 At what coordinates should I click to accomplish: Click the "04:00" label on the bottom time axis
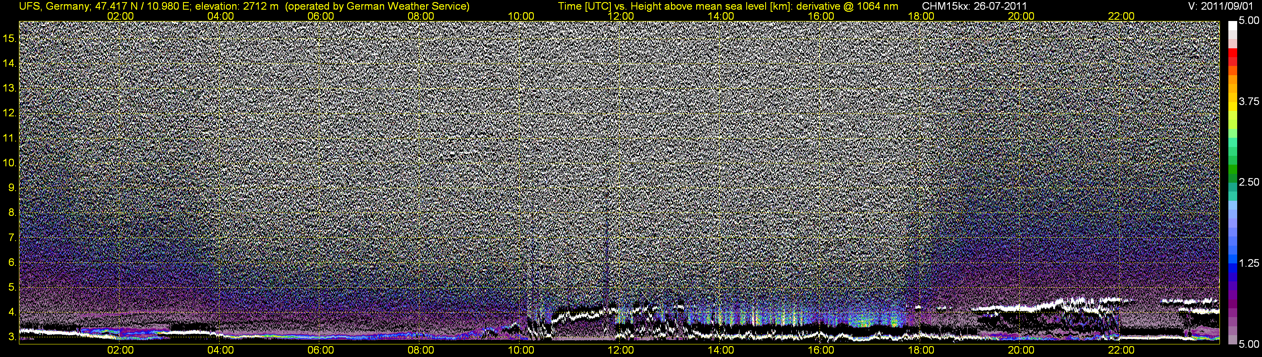coord(220,350)
